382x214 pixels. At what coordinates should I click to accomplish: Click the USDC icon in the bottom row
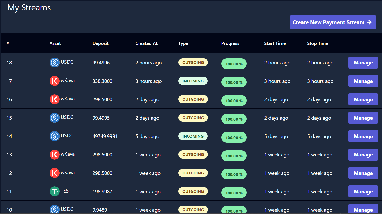point(54,209)
